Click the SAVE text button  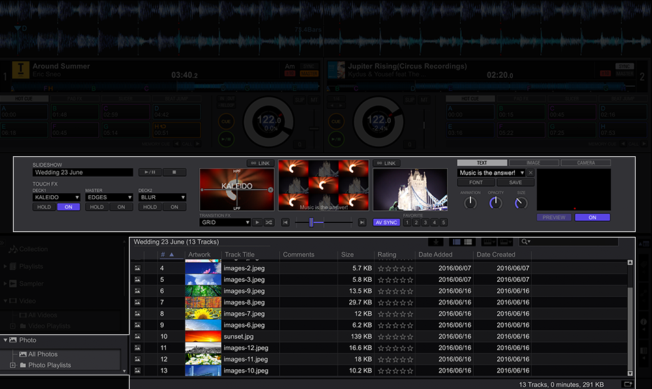pos(516,182)
